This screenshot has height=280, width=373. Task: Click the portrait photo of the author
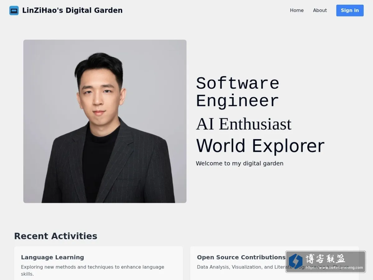(105, 121)
